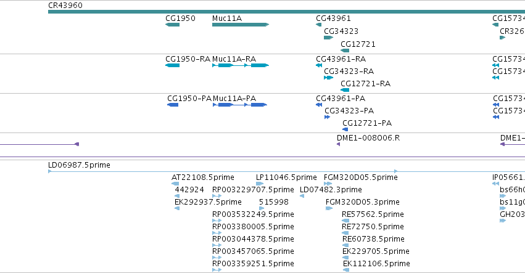Select the DME1-008006.R purple marker

coord(338,144)
